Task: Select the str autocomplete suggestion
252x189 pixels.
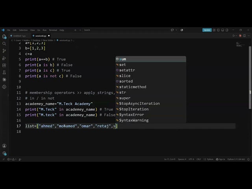Action: 151,93
